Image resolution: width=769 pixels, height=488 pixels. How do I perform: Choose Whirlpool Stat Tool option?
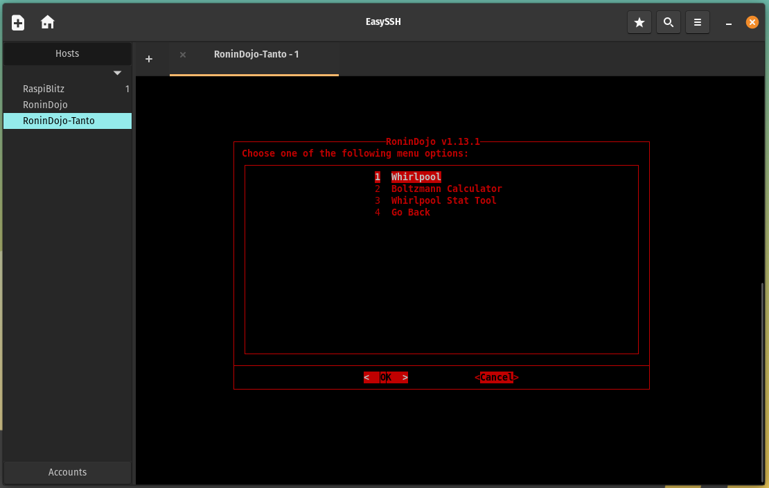(436, 200)
